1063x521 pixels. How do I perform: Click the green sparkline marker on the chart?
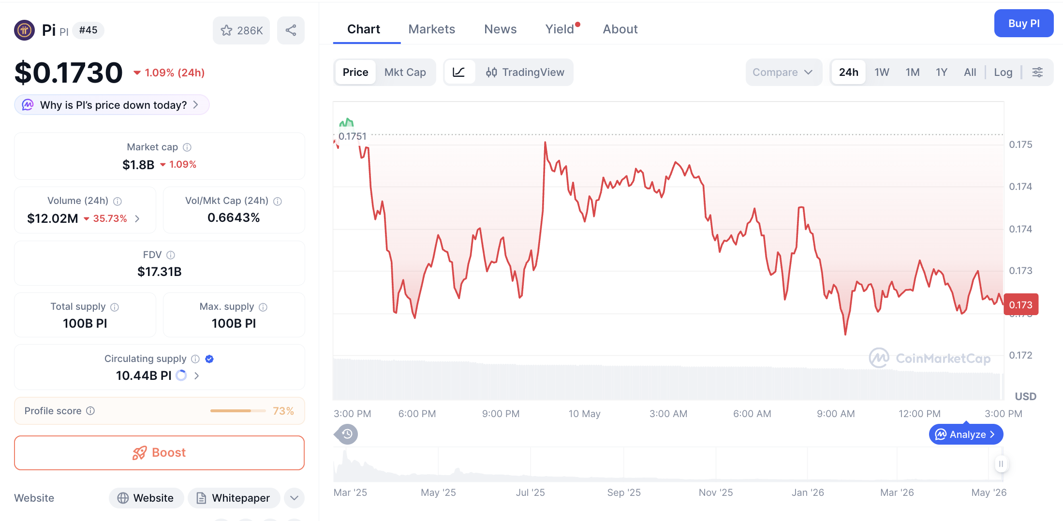(x=346, y=122)
